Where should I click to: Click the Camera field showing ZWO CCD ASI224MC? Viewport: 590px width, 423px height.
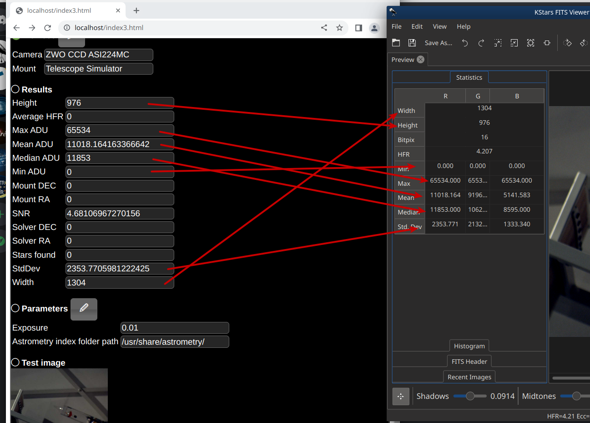[99, 55]
